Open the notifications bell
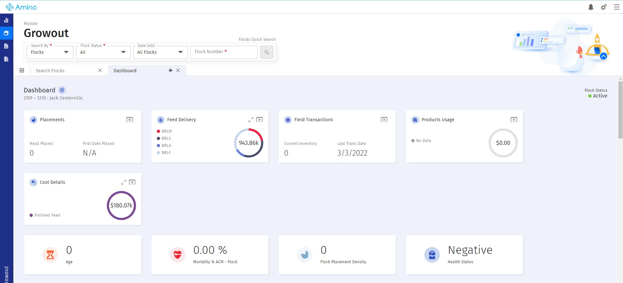Screen dimensions: 623x283 coord(591,7)
